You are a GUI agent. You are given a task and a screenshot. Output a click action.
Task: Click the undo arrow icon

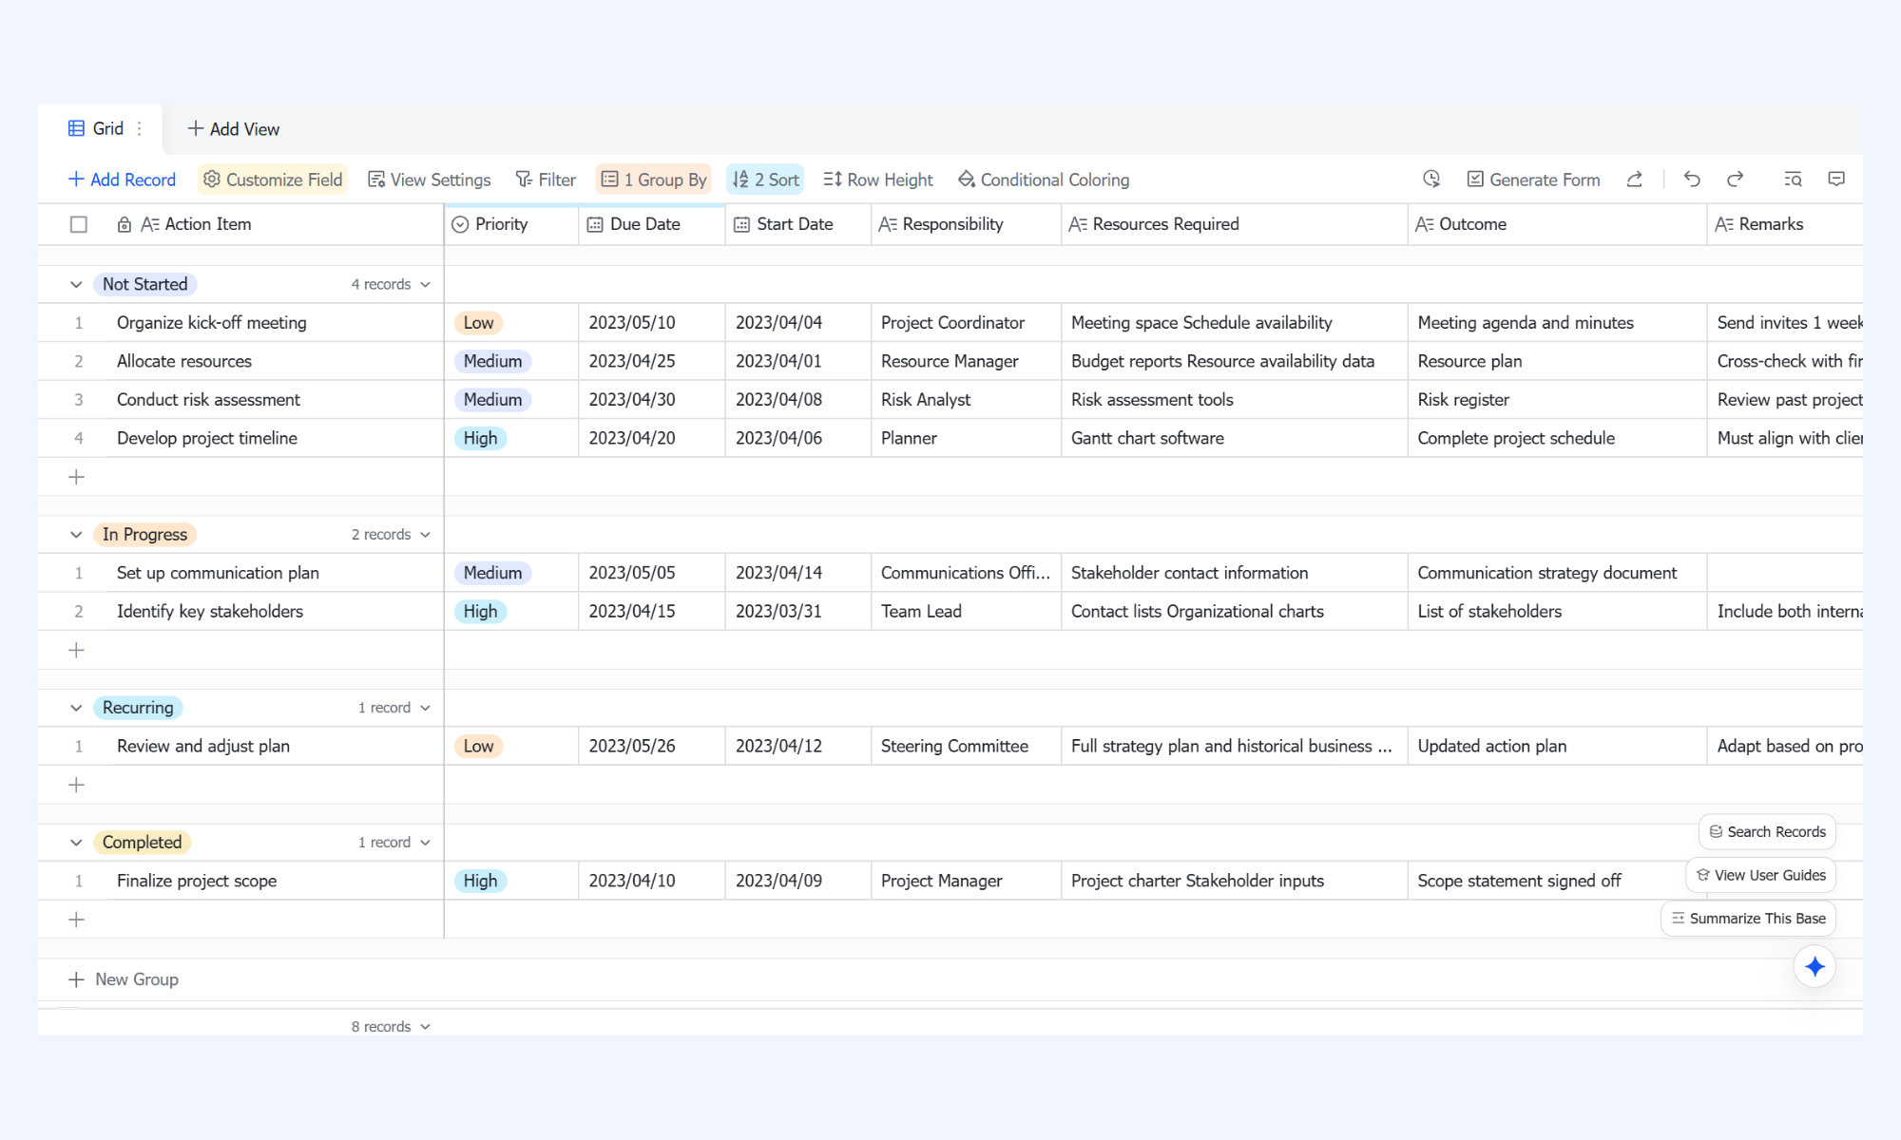1692,179
